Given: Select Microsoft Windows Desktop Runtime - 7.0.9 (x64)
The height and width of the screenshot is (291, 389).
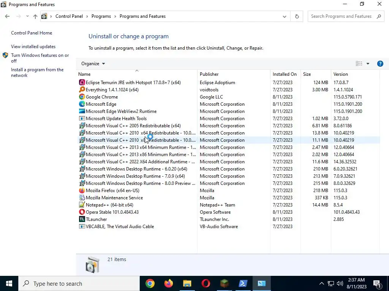Looking at the screenshot, I should pos(228,176).
